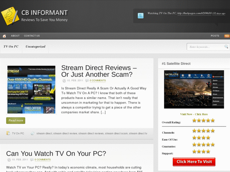Click the Satellite Direct screenshot image

[194, 89]
